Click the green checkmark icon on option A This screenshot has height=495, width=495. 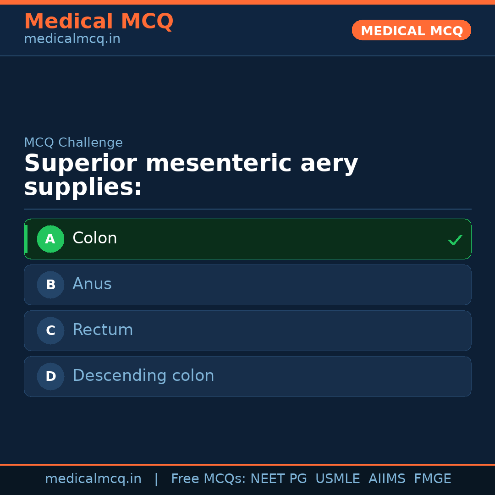(455, 239)
